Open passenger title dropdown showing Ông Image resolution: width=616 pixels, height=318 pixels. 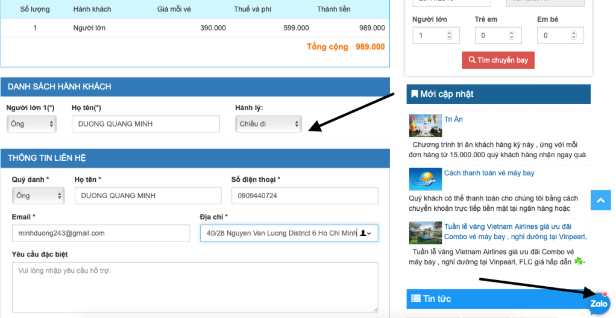coord(32,124)
